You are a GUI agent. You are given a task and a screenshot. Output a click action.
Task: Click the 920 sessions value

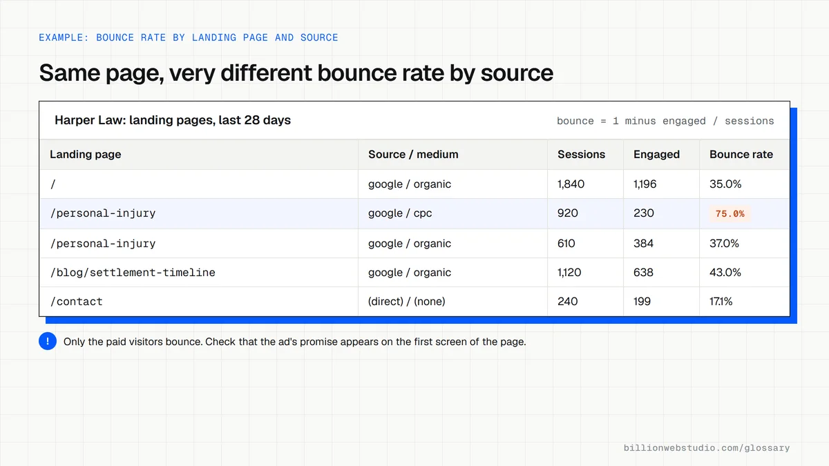point(568,213)
